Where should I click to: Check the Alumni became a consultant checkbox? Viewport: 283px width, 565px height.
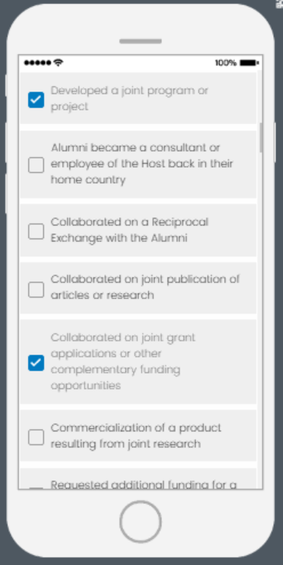pyautogui.click(x=36, y=165)
